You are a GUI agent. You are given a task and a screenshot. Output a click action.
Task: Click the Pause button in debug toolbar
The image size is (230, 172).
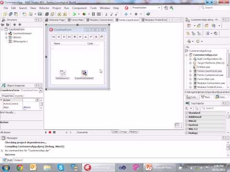pyautogui.click(x=93, y=14)
